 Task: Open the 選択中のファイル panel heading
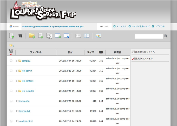tap(144, 58)
